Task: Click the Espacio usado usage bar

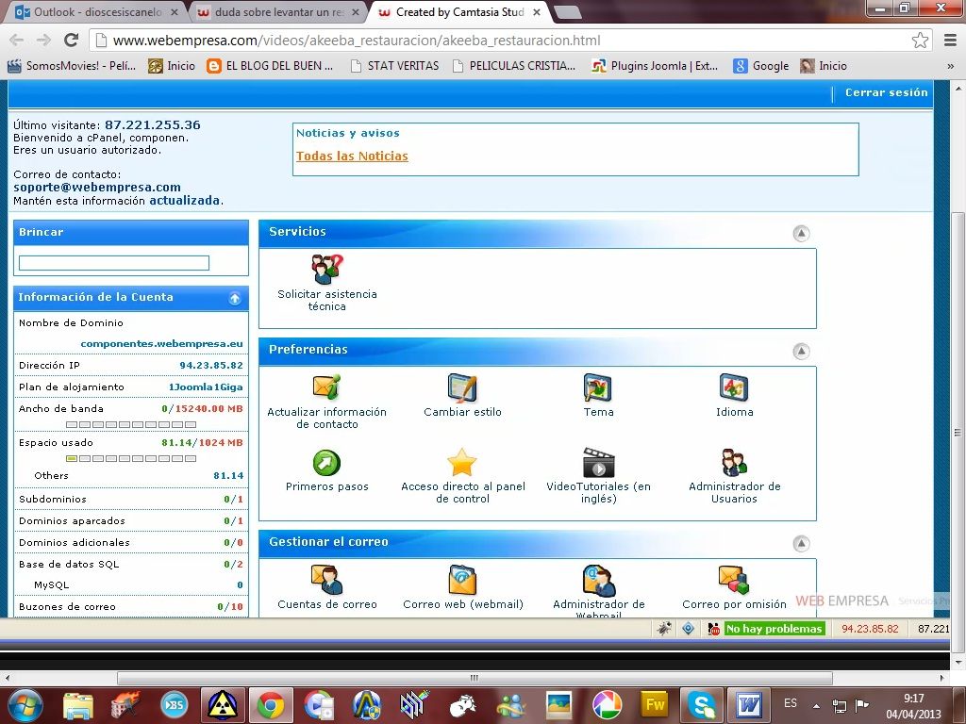Action: [130, 459]
